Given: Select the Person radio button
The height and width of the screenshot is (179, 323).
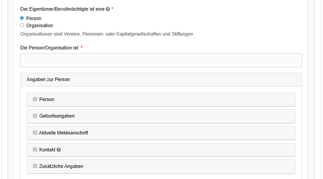Looking at the screenshot, I should 22,18.
